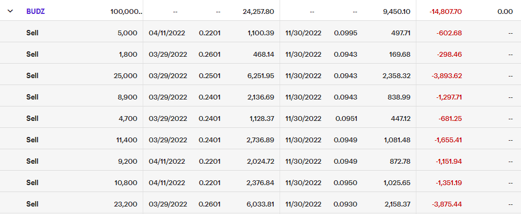Viewport: 521px width, 214px height.
Task: Click the 25,000 quantity cell
Action: tap(126, 75)
